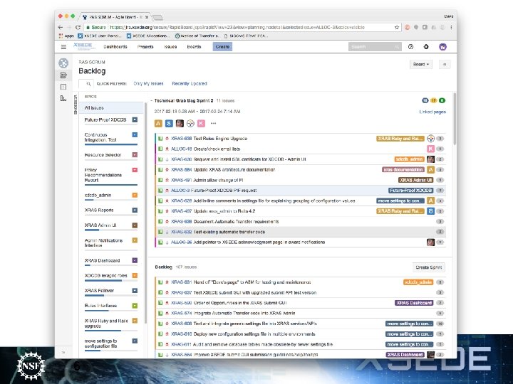
Task: Open the Reports chart sidebar icon
Action: 63,98
